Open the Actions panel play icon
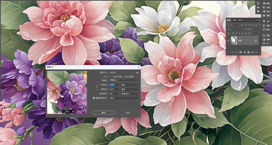 (258, 8)
